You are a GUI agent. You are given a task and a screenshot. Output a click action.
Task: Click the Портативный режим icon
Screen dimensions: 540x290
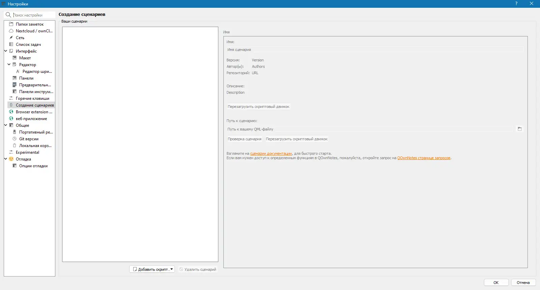click(x=15, y=132)
